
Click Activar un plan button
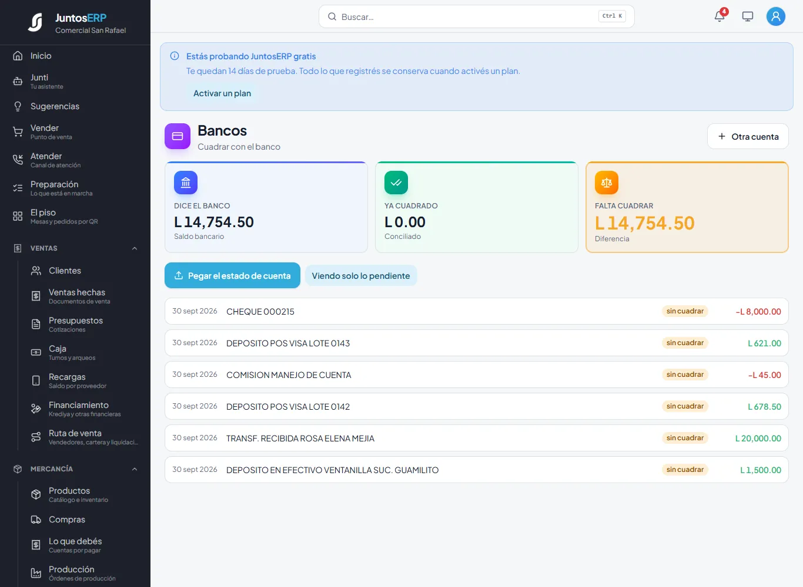[x=222, y=93]
